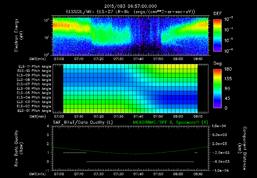This screenshot has height=178, width=257.
Task: Click the red-orange high flux region in the spectrogram
Action: pos(61,25)
